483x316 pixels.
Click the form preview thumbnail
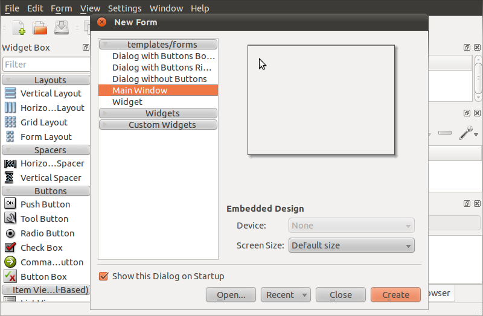[x=321, y=100]
